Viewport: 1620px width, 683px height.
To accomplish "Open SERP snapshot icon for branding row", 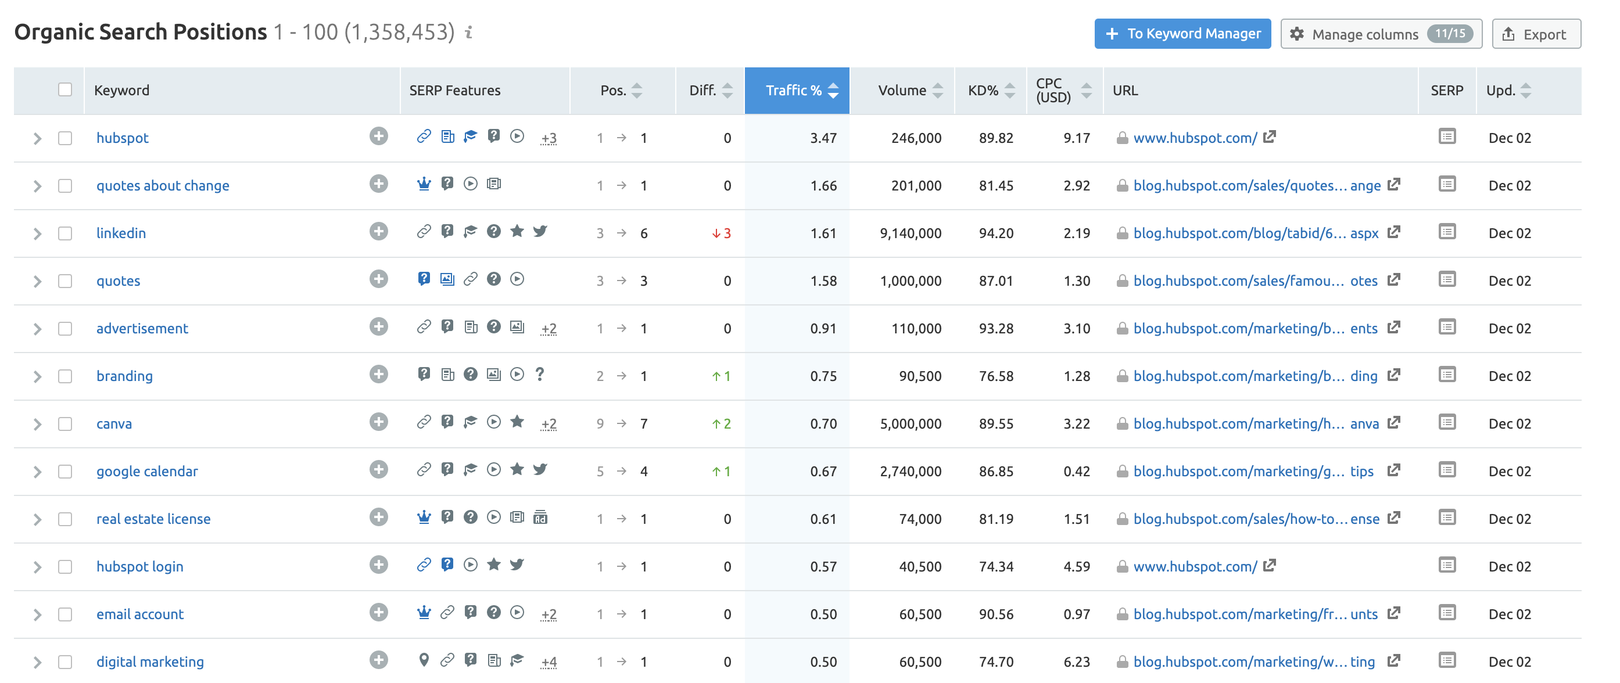I will click(x=1446, y=375).
